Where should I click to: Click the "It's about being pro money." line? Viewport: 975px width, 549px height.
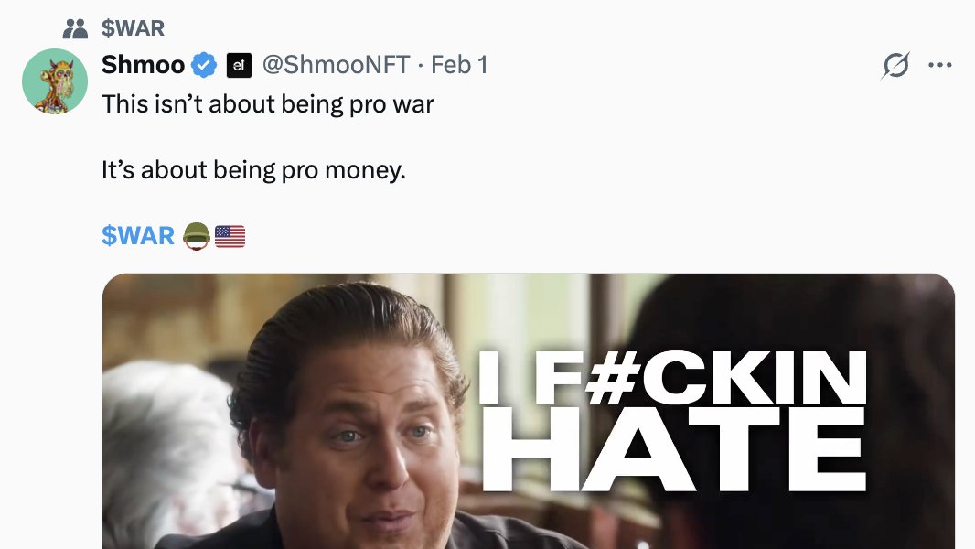(x=253, y=170)
